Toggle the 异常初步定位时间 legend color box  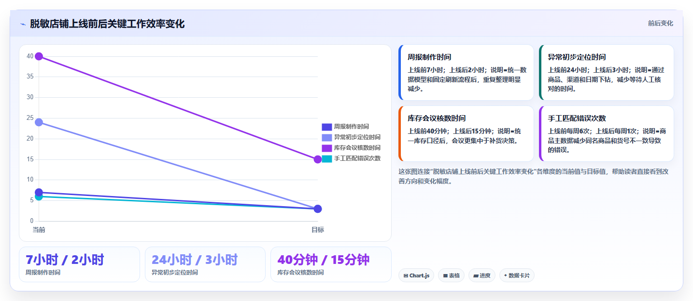pos(327,137)
